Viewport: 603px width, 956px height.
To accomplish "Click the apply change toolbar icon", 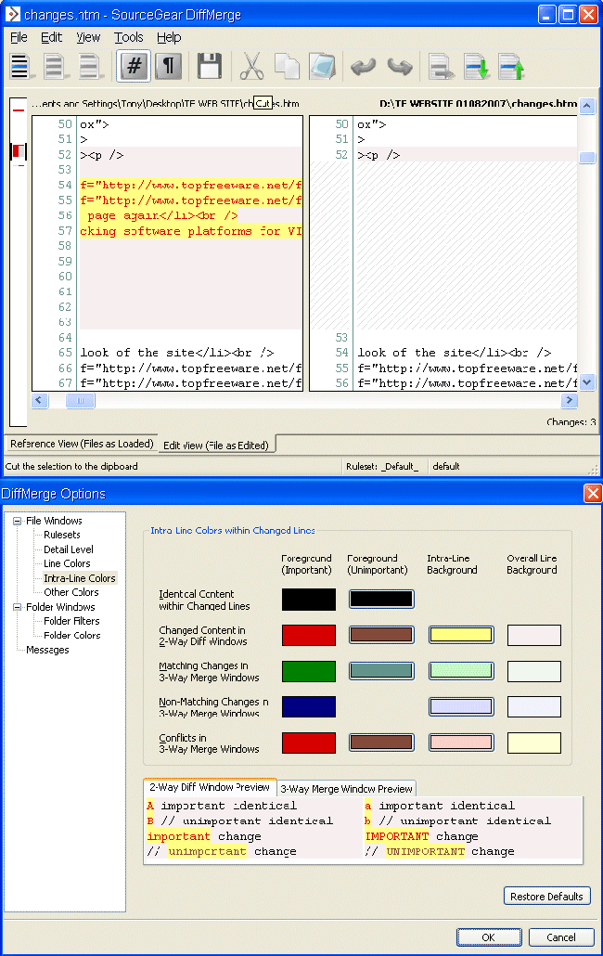I will 441,67.
